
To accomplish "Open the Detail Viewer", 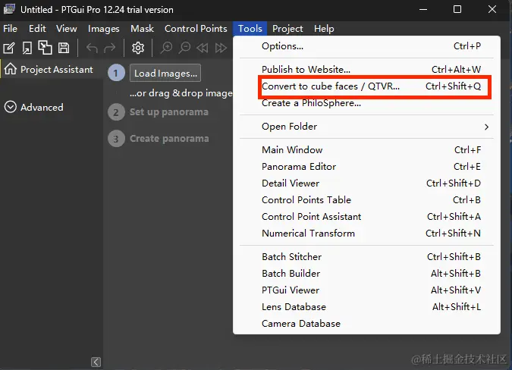I will [x=366, y=183].
